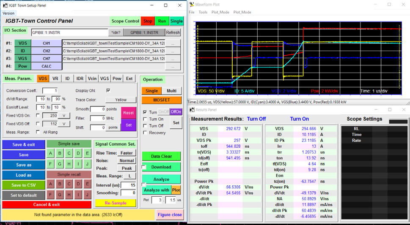The width and height of the screenshot is (410, 225).
Task: Click the Save & exit button
Action: click(x=24, y=145)
